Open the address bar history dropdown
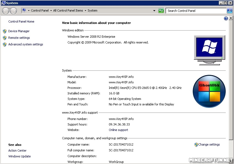 point(154,11)
